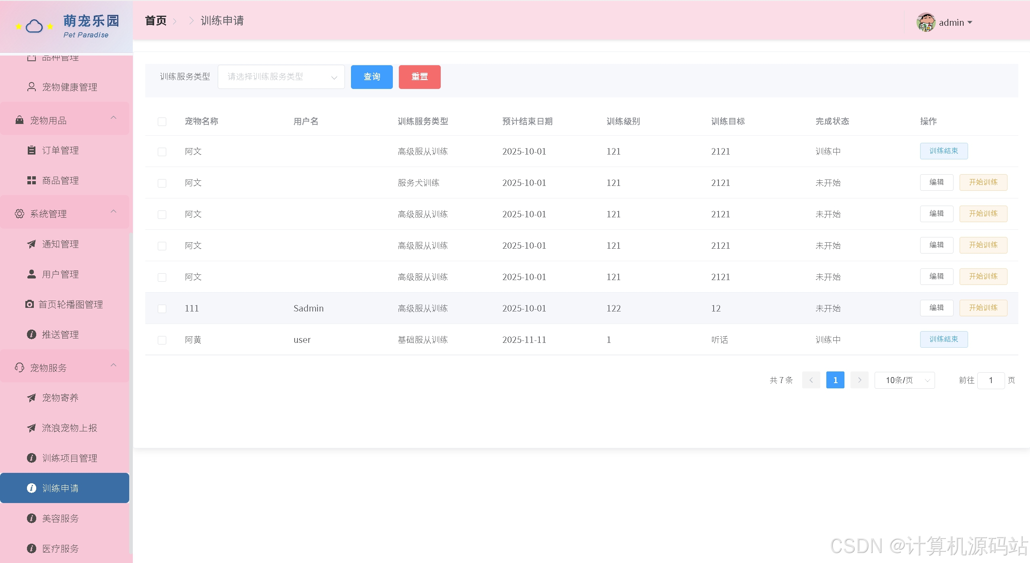
Task: Click the 宠物寄养 paper plane icon
Action: click(31, 398)
